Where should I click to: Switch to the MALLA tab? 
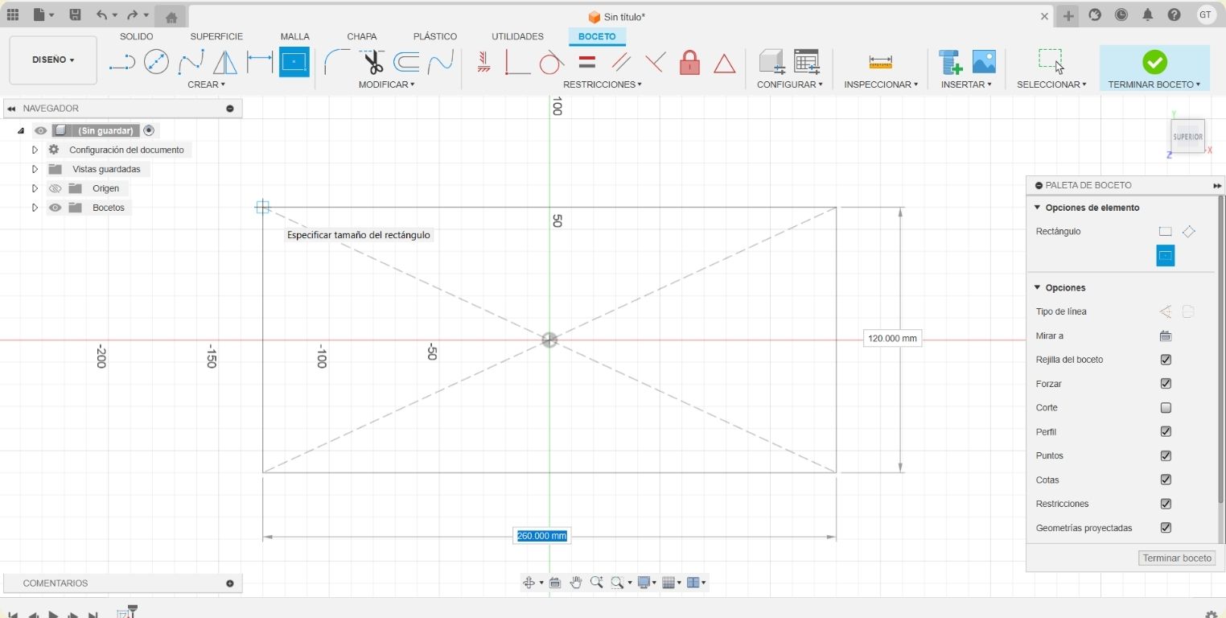[295, 36]
